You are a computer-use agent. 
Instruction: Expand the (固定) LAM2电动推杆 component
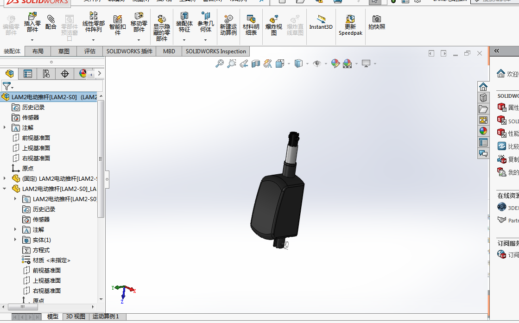(5, 178)
